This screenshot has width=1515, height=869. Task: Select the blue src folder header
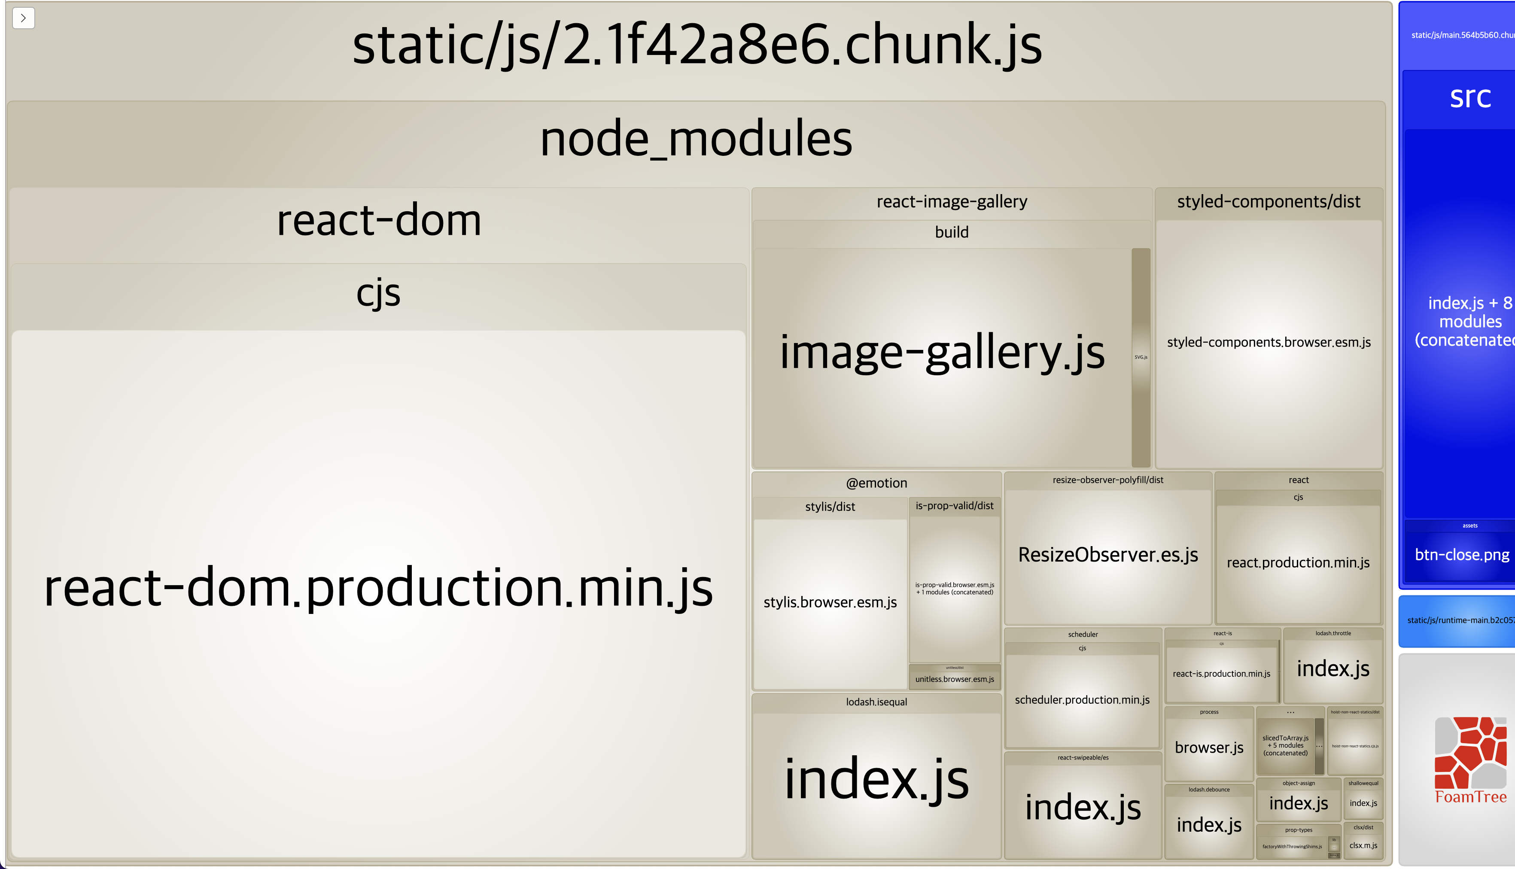(x=1469, y=97)
